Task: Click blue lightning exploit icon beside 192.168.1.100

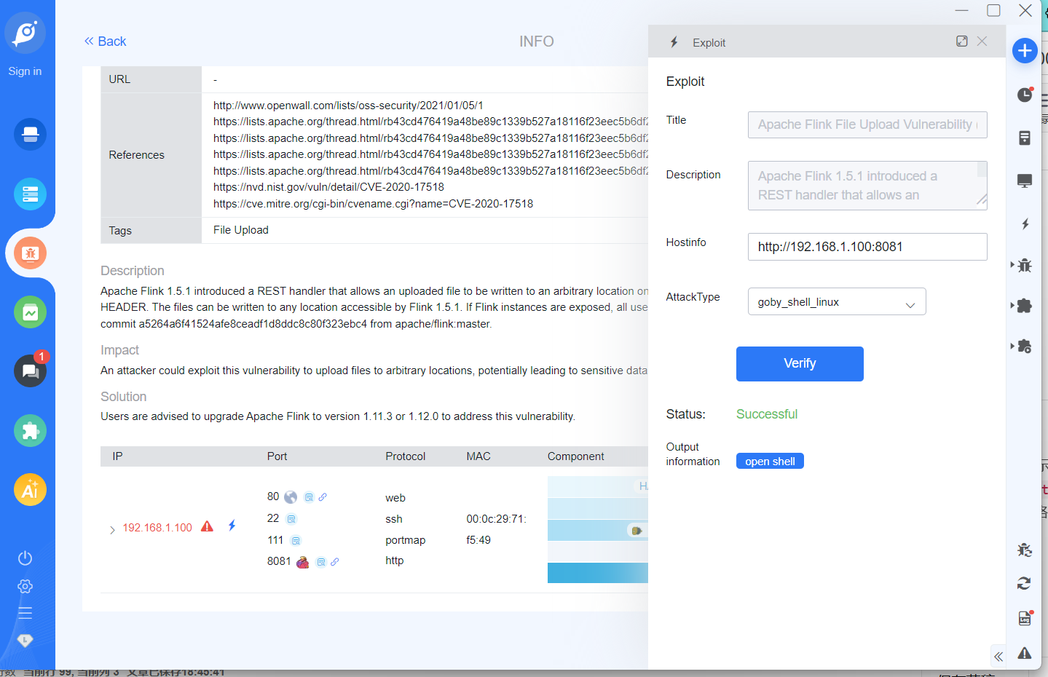Action: 232,526
